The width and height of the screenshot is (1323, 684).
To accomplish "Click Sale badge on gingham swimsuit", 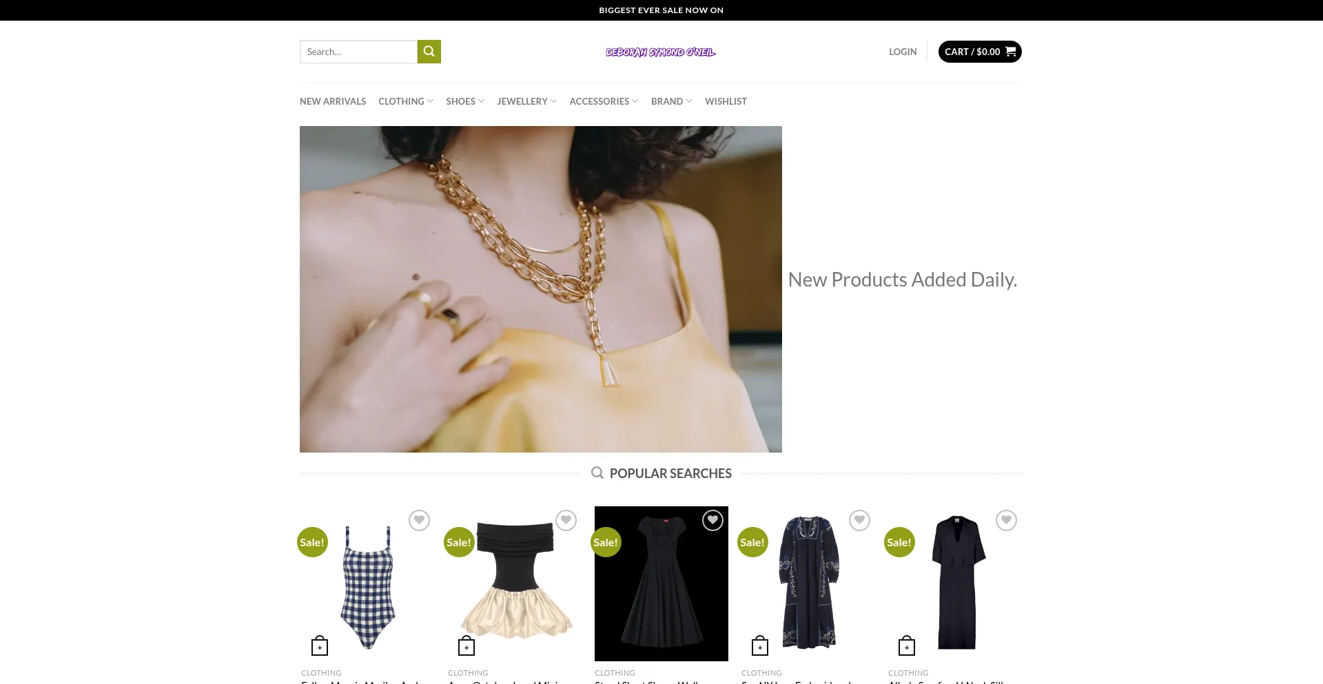I will [x=312, y=542].
